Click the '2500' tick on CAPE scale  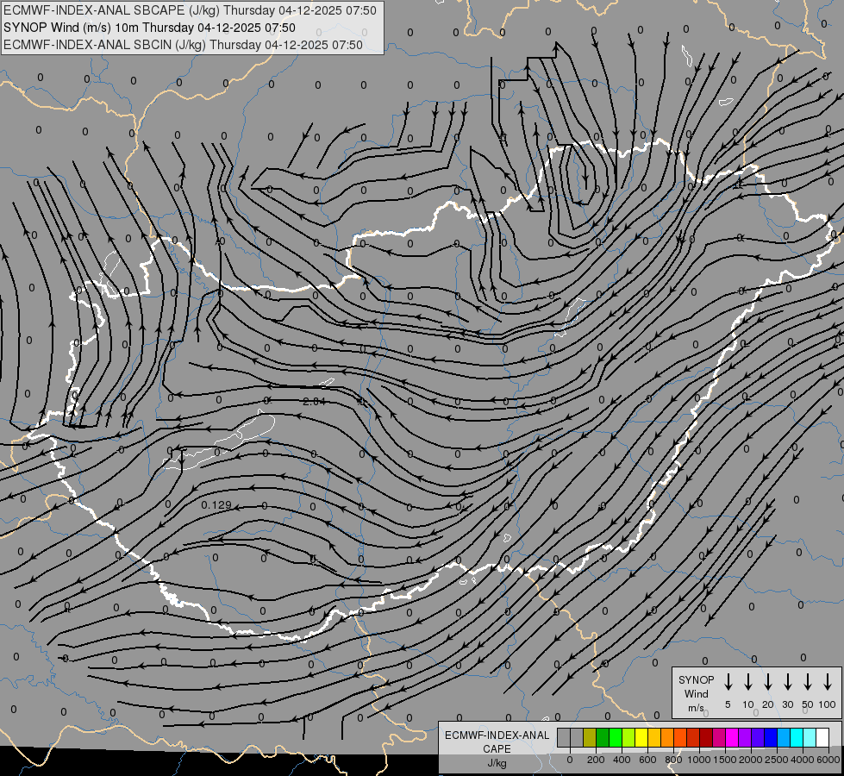(x=776, y=760)
